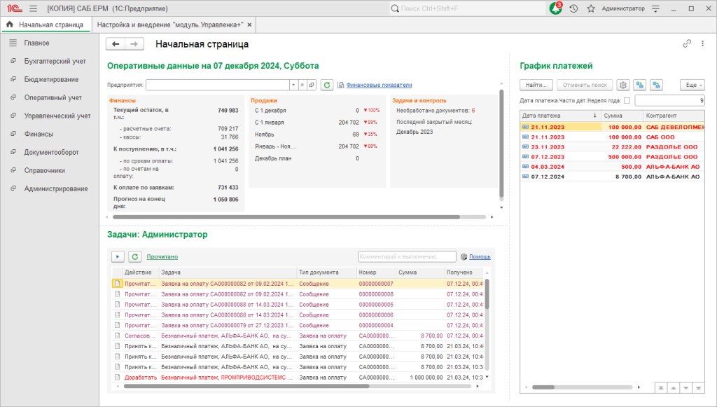Viewport: 717px width, 407px height.
Task: Open the history clock icon
Action: (573, 8)
